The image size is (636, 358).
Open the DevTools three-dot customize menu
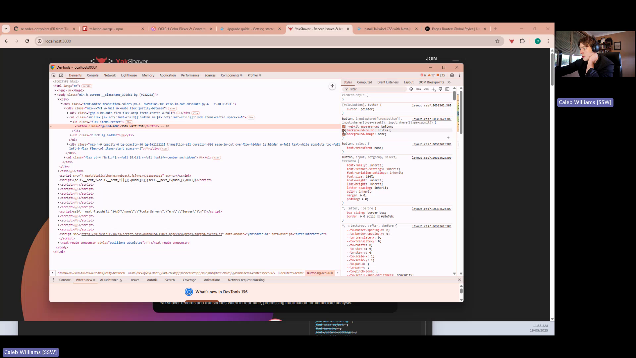tap(459, 75)
